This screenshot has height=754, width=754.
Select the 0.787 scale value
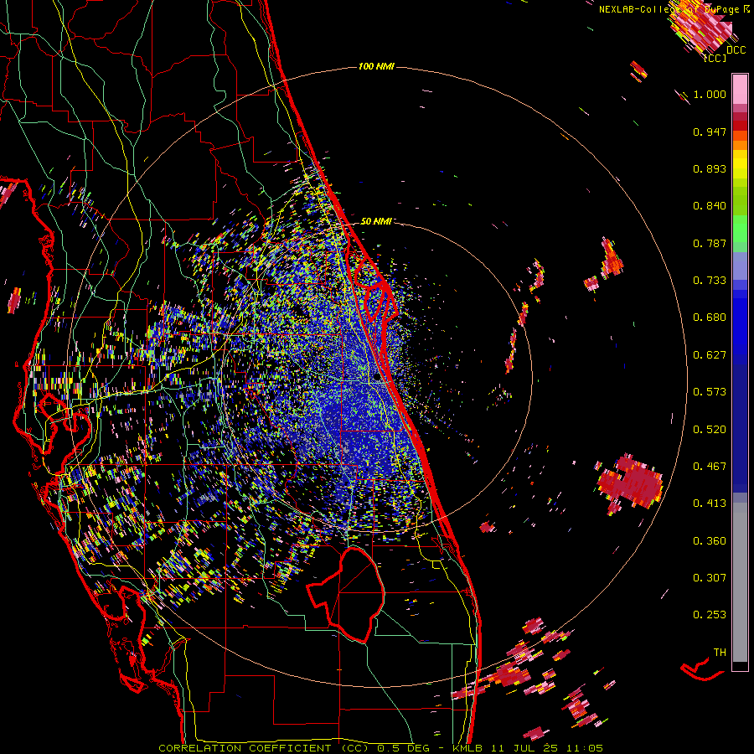point(710,243)
